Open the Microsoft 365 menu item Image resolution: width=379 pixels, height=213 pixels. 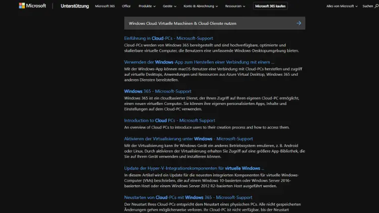[105, 6]
